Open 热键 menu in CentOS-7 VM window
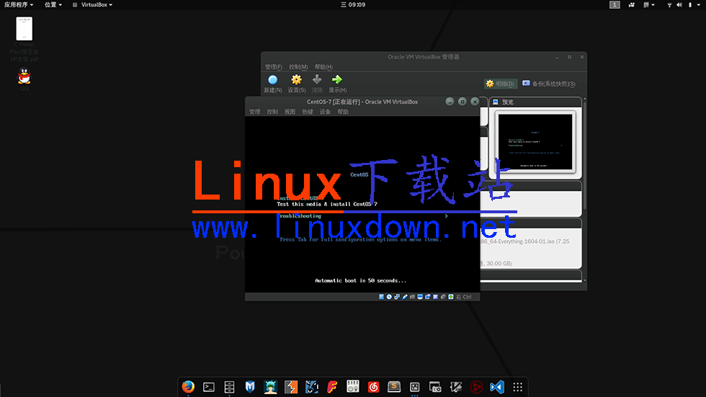Viewport: 706px width, 397px height. 308,112
